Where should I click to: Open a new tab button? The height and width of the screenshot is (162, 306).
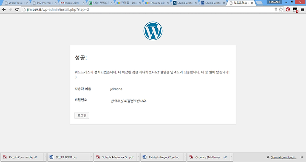pyautogui.click(x=259, y=3)
